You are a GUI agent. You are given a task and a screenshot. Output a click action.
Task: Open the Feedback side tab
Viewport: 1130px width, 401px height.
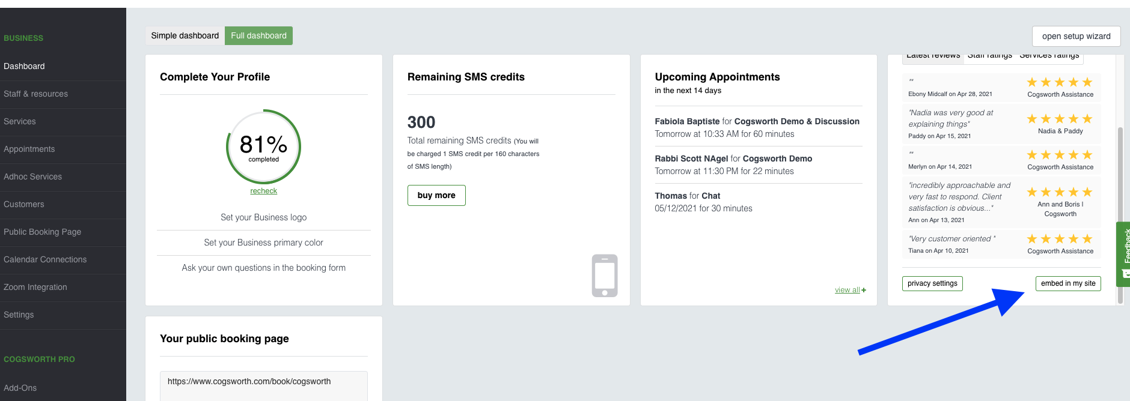click(1124, 253)
